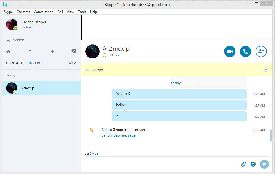
Task: Click the Send video message link
Action: pyautogui.click(x=118, y=135)
